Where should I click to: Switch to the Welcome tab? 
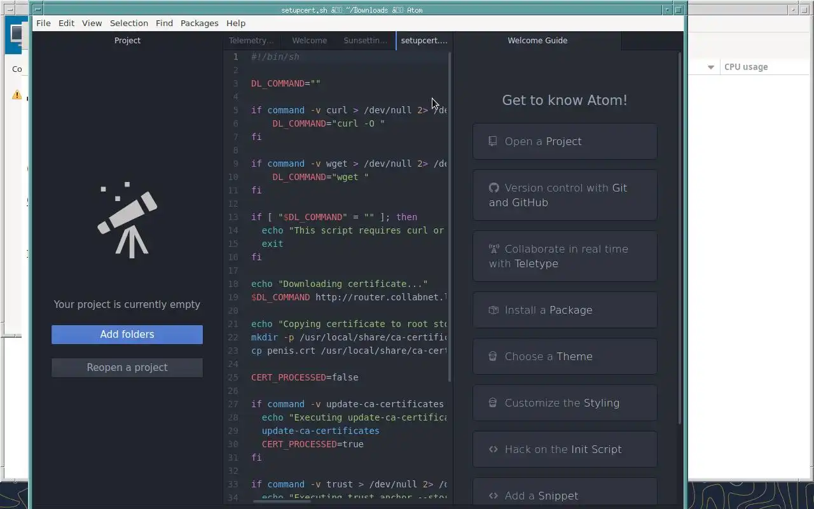pyautogui.click(x=310, y=40)
